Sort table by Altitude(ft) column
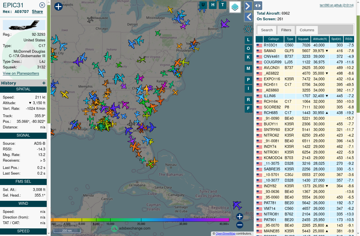The width and height of the screenshot is (360, 236). coord(320,39)
